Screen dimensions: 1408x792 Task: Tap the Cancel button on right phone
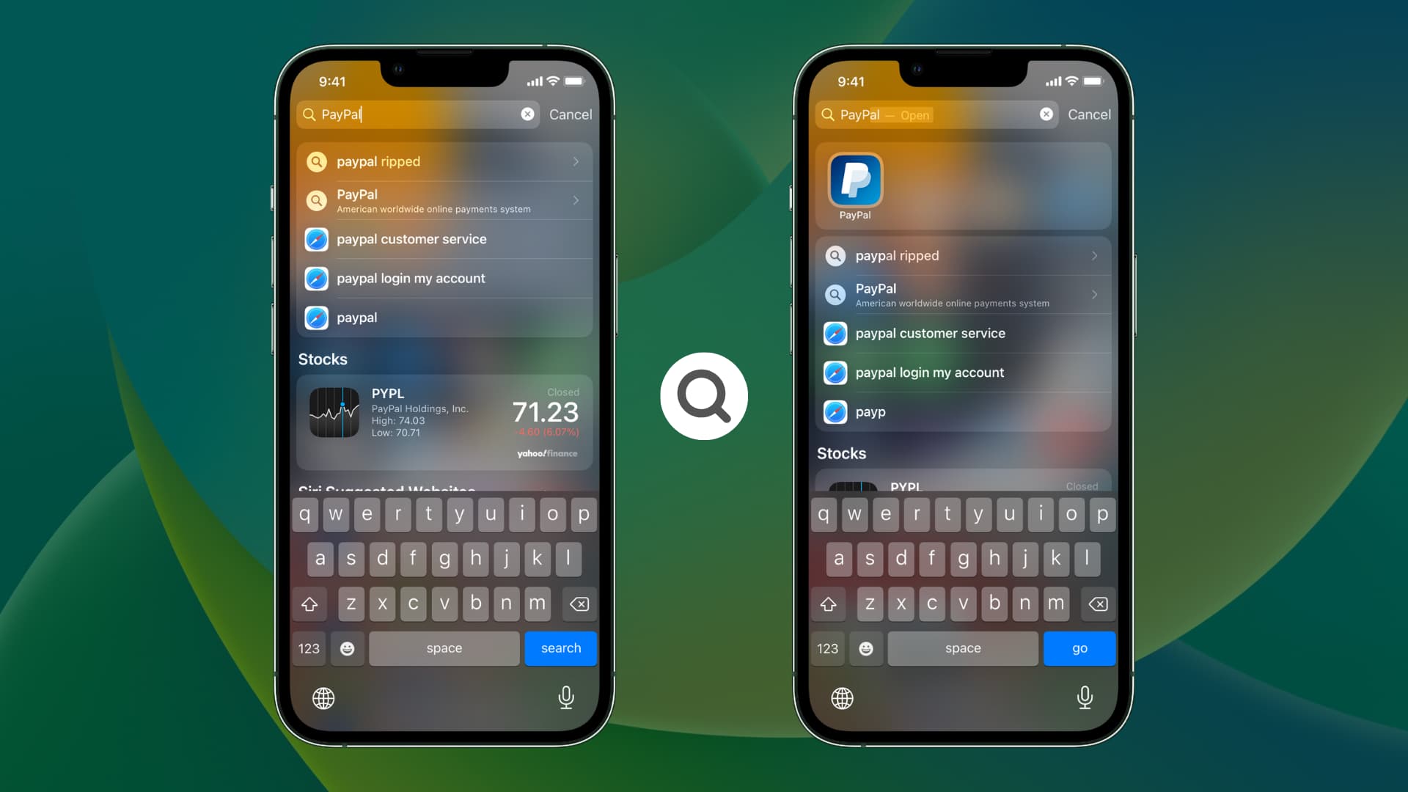click(1089, 114)
